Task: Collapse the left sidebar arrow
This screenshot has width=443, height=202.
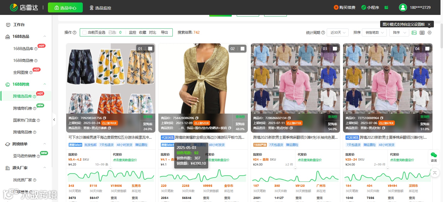Action: (54, 120)
